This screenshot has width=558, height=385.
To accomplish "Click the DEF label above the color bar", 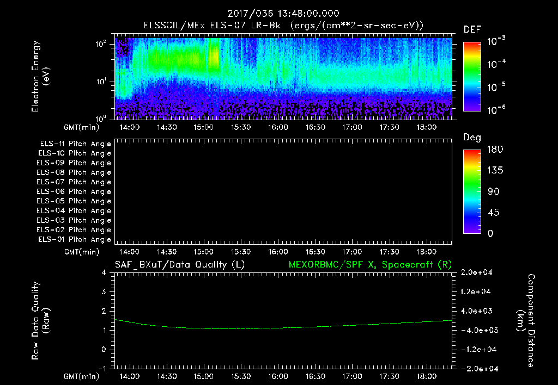I will (472, 29).
